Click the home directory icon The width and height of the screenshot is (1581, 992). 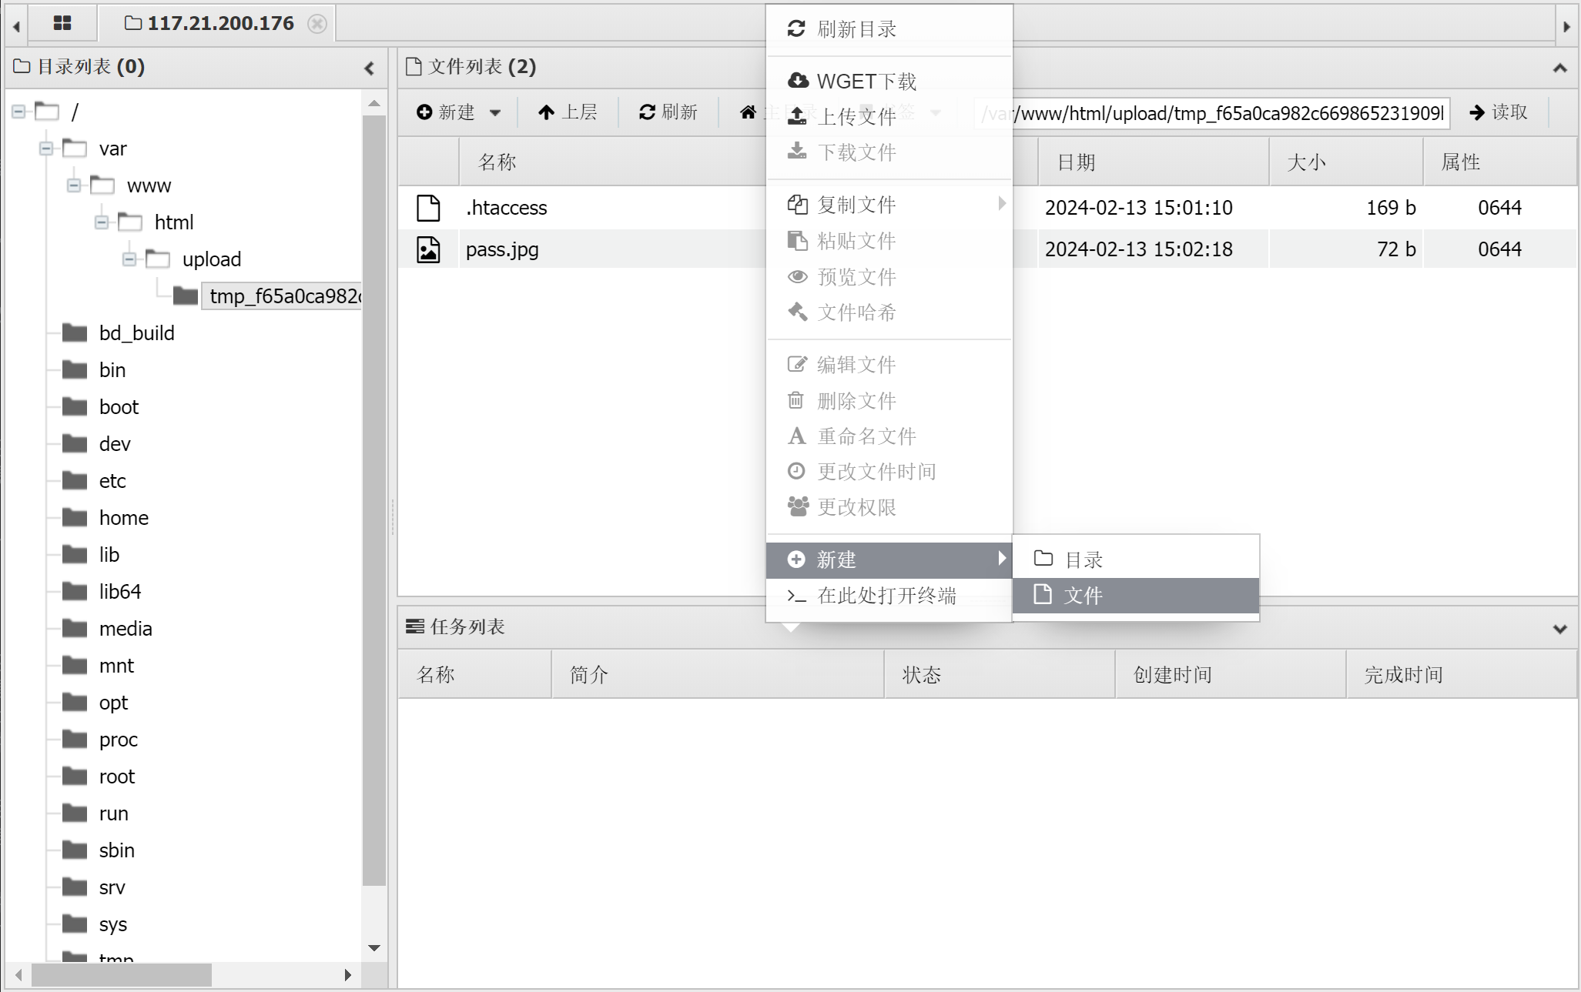748,112
